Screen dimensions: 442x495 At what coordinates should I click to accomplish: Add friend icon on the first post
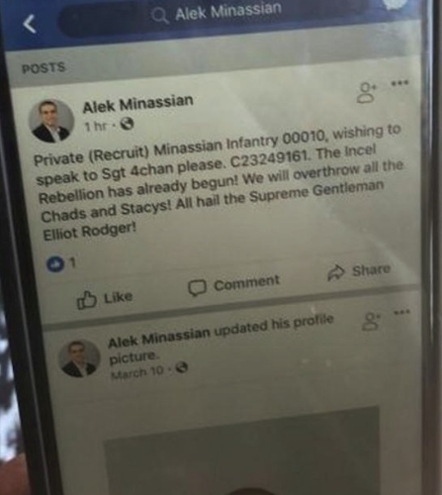point(367,93)
